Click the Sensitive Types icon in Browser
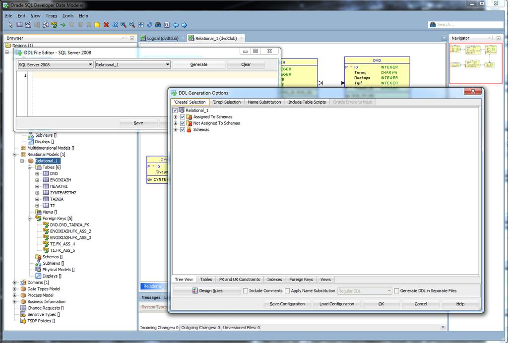 coord(23,314)
